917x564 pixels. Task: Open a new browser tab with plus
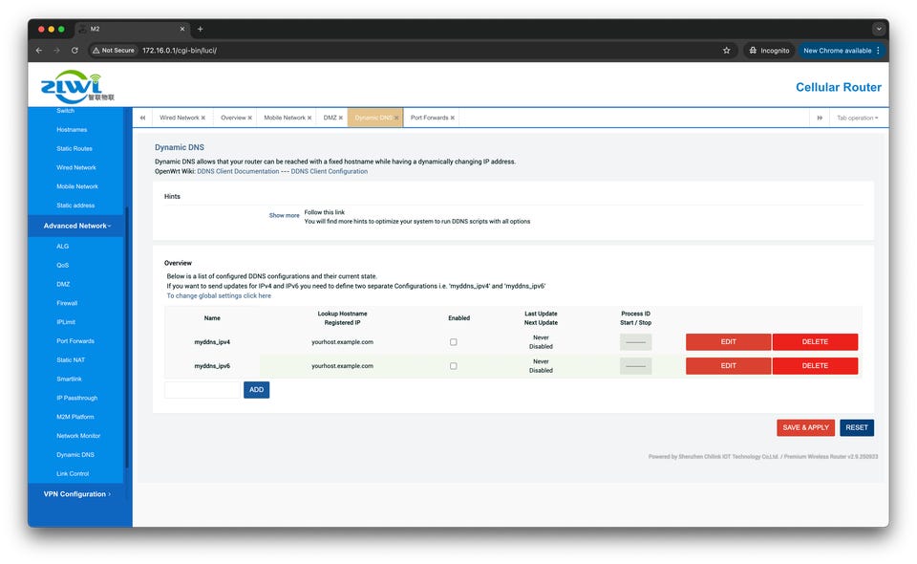click(200, 29)
